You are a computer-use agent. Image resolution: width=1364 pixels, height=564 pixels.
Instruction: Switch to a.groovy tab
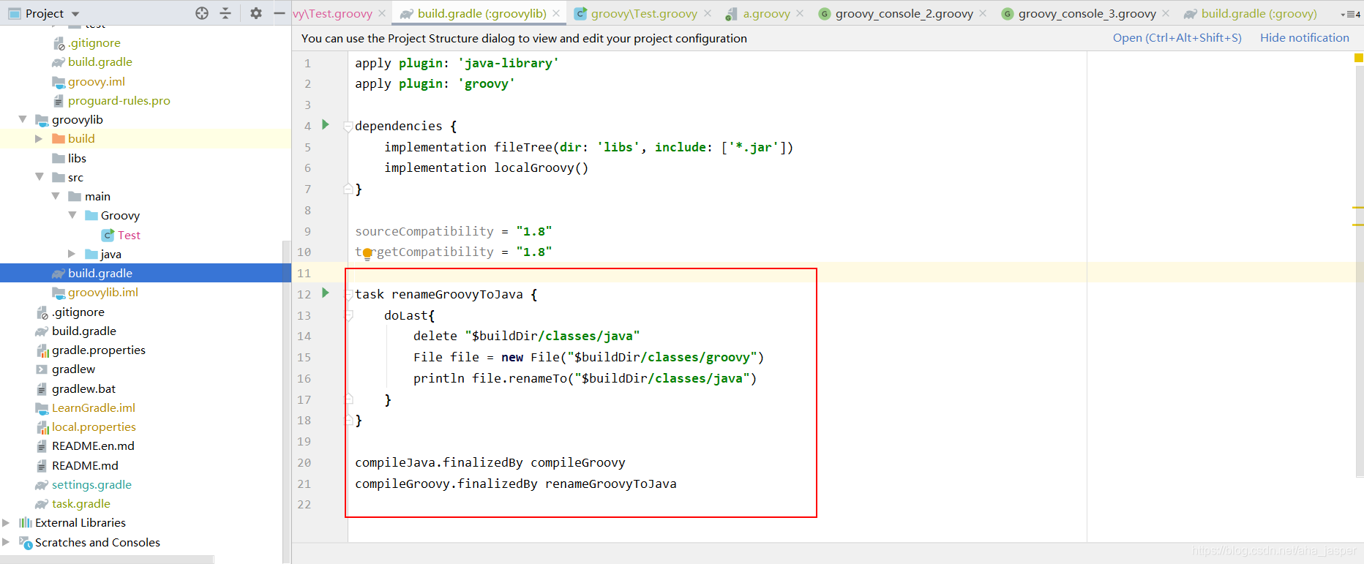766,13
